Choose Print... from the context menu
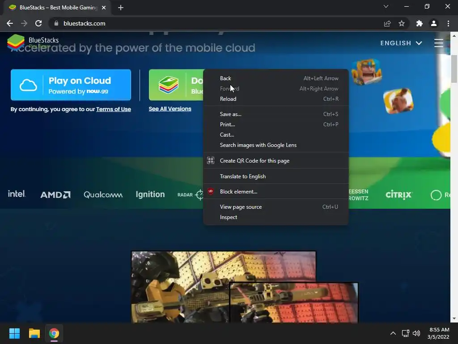The height and width of the screenshot is (344, 458). tap(276, 125)
